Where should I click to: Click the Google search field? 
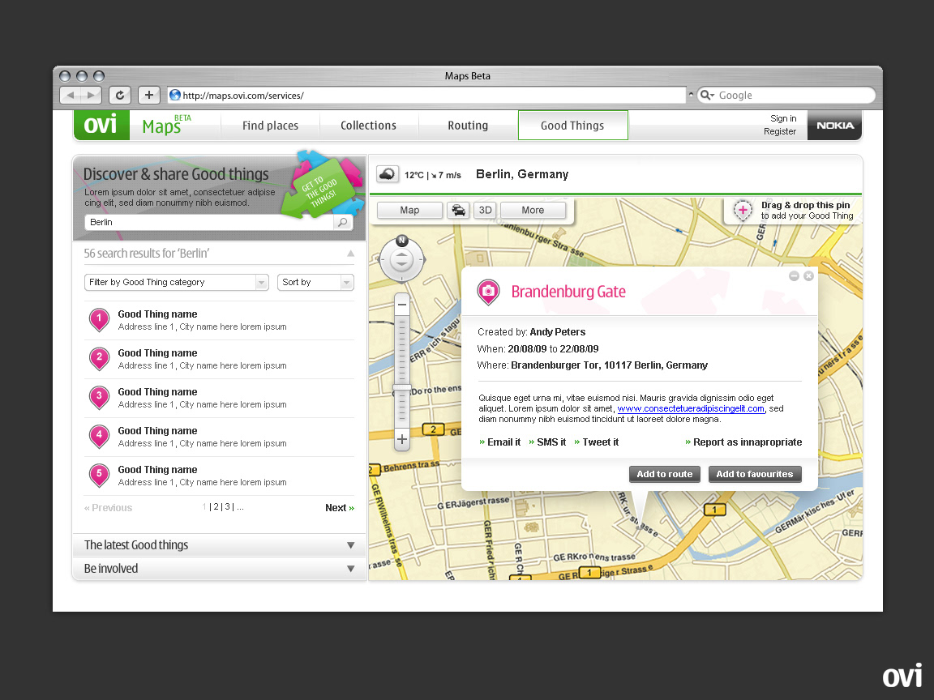(786, 96)
